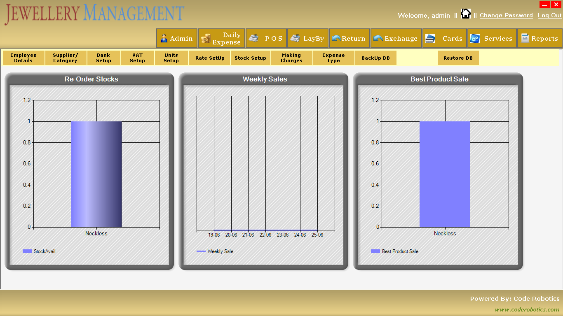Open Units Setup
This screenshot has height=316, width=563.
(171, 58)
